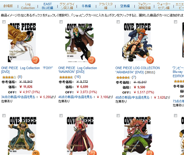Go to the アラバスタ編 tab
Image resolution: width=184 pixels, height=155 pixels.
point(106,6)
